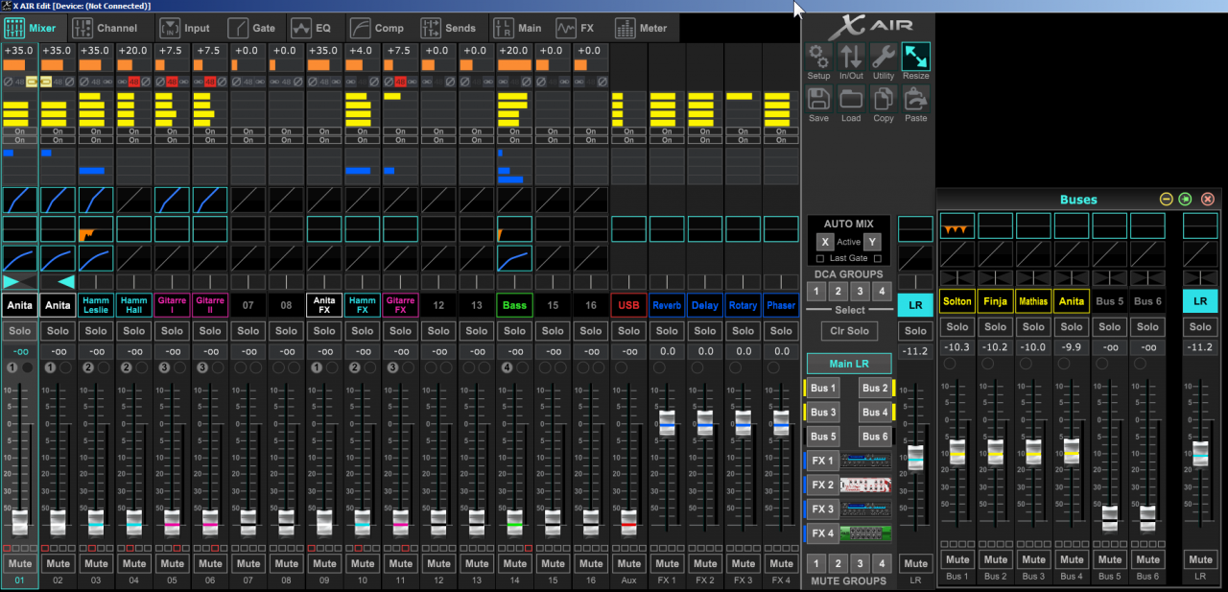
Task: Switch to the Input tab
Action: tap(185, 28)
